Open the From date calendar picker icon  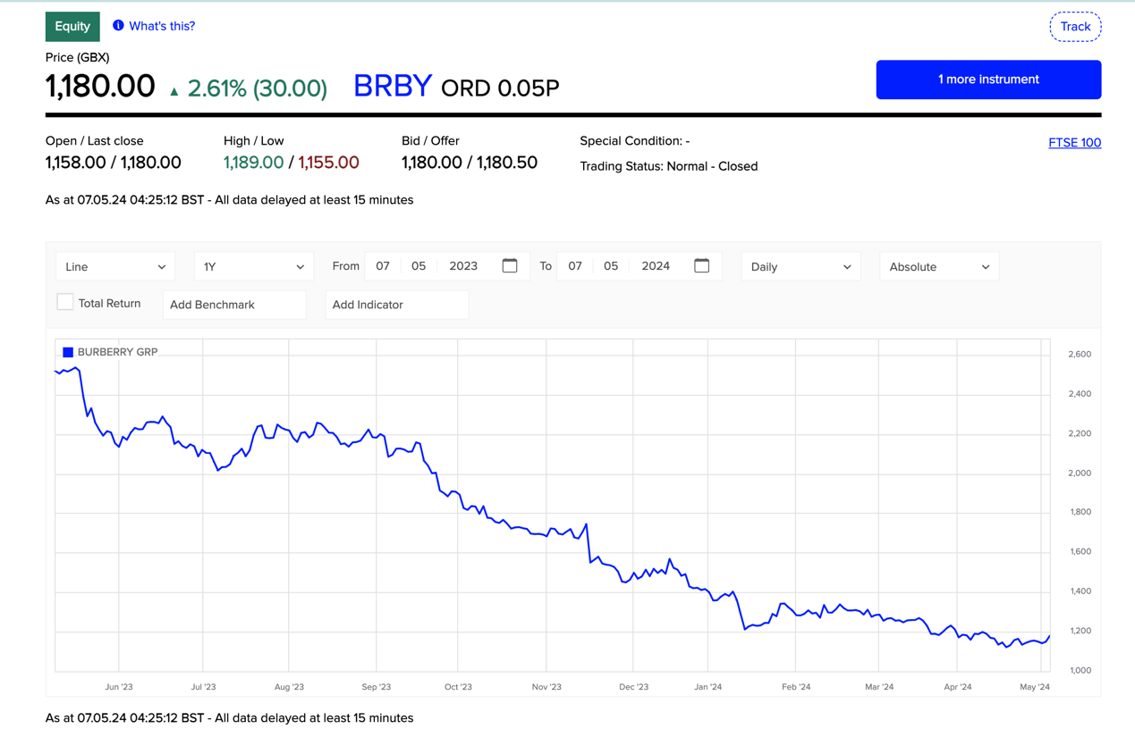(510, 265)
